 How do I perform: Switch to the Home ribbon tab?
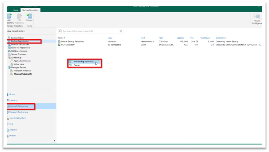[x=15, y=10]
